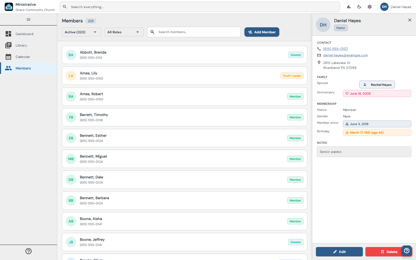Open floating help bubble icon

pos(407,251)
